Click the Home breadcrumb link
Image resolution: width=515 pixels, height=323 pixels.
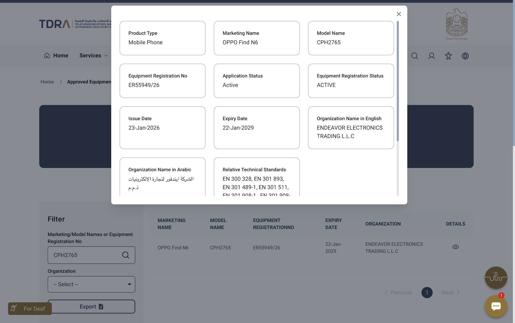pos(47,82)
